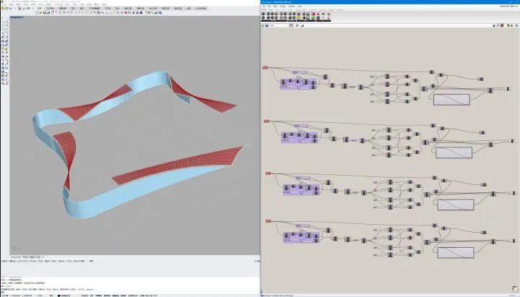Open the Perspective viewport title menu
Viewport: 520px width, 297px height.
[x=17, y=17]
